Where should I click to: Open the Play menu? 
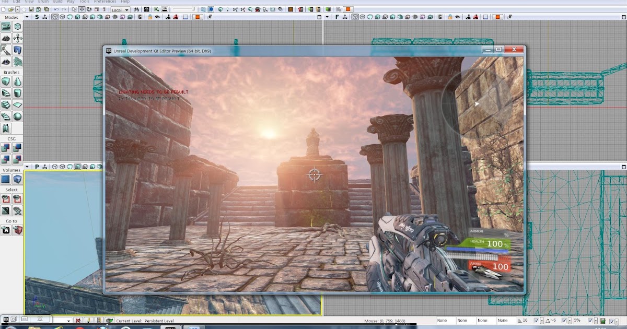[x=71, y=2]
